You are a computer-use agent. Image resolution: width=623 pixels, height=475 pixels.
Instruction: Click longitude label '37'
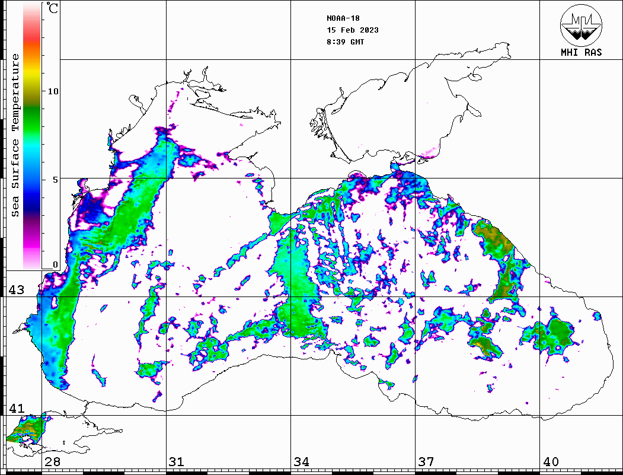[x=426, y=461]
